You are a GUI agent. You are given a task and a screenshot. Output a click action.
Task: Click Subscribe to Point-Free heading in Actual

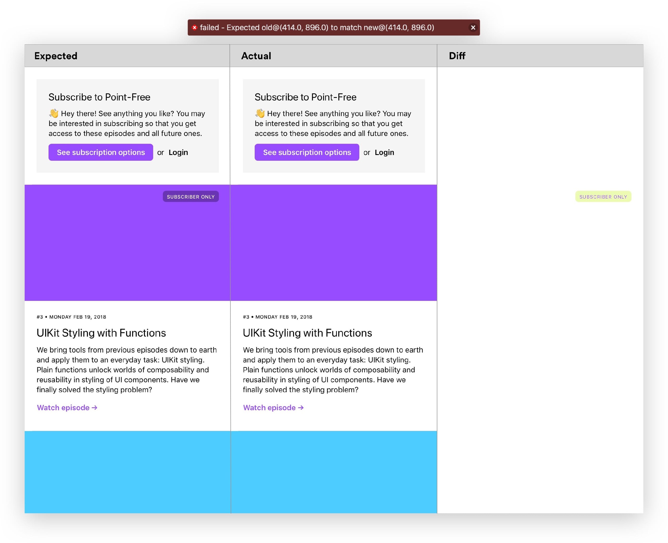coord(305,97)
